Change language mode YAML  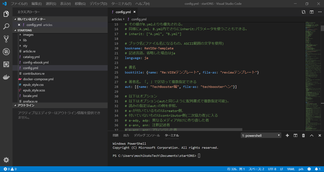pyautogui.click(x=291, y=169)
